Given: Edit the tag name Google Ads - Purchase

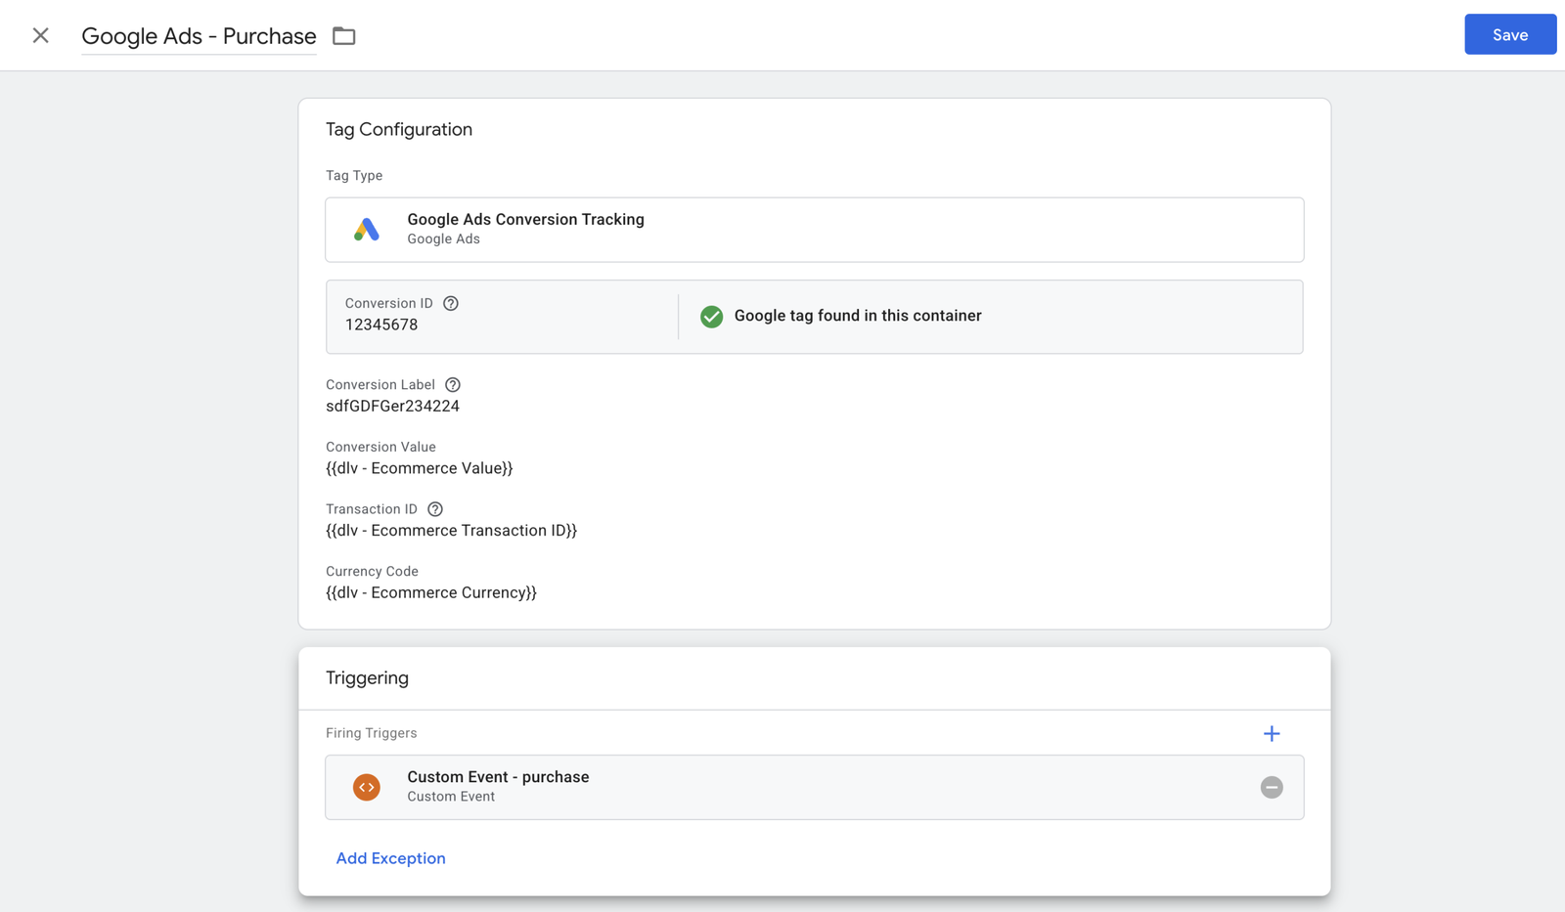Looking at the screenshot, I should click(x=199, y=36).
